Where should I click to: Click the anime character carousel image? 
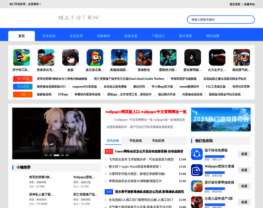click(56, 133)
